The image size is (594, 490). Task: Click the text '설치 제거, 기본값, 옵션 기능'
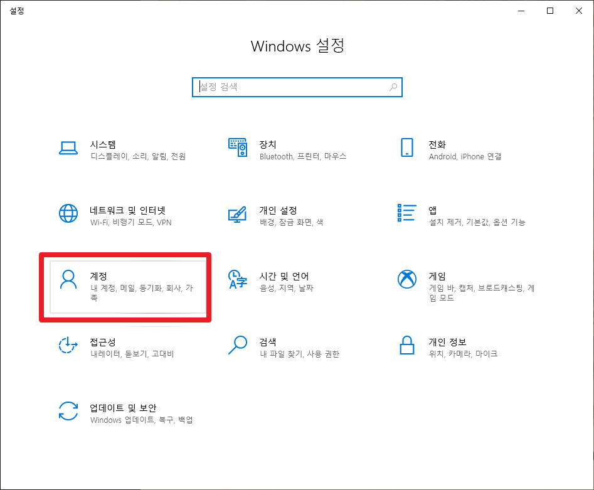coord(477,222)
